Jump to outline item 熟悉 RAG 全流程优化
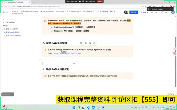Screen dimensions: 177x110 pos(12,35)
